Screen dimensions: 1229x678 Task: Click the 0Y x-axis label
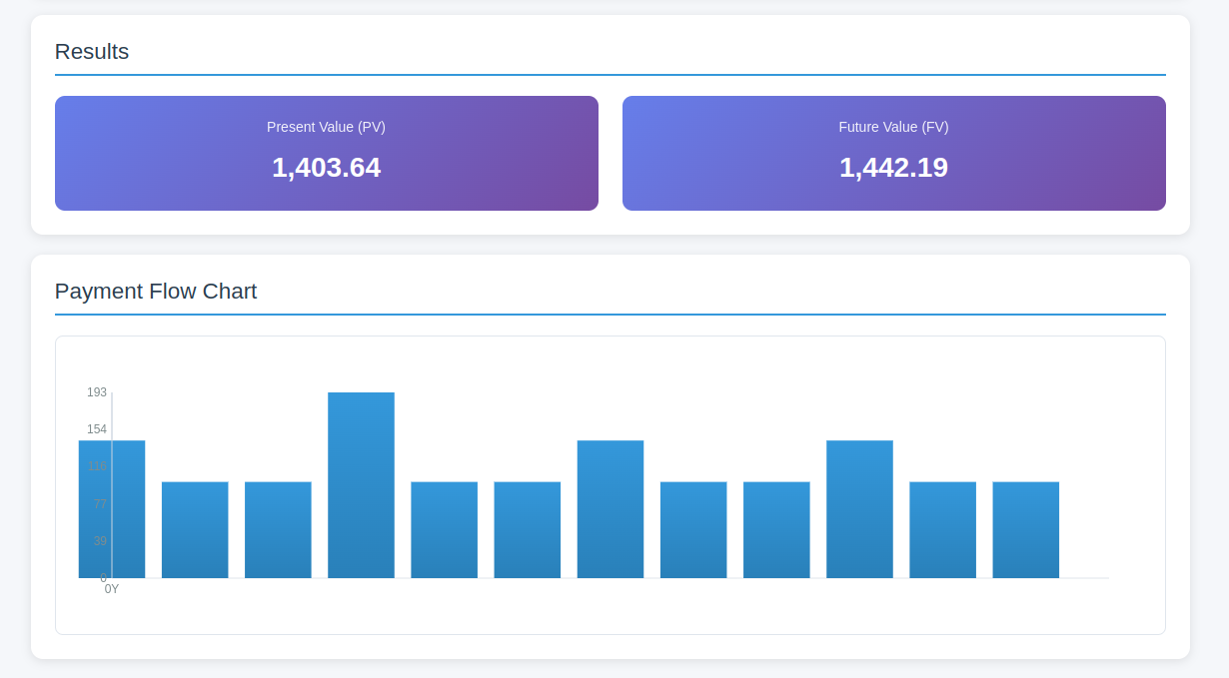pyautogui.click(x=112, y=589)
